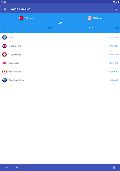Tap the United States flag icon

[x=89, y=18]
